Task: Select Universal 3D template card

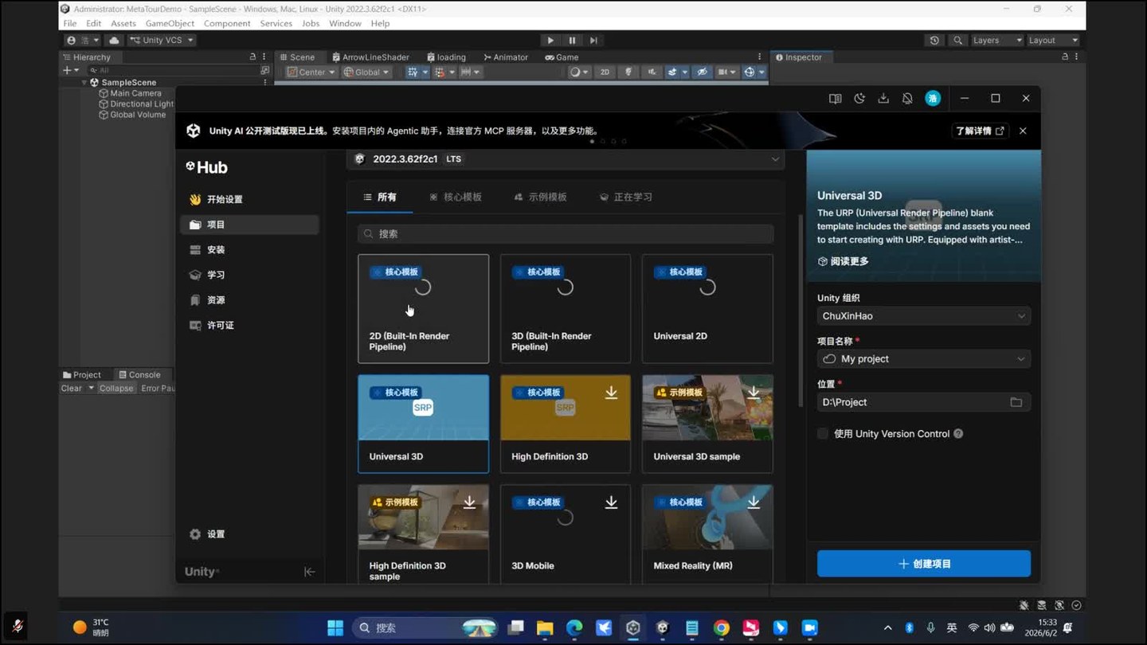Action: pos(423,424)
